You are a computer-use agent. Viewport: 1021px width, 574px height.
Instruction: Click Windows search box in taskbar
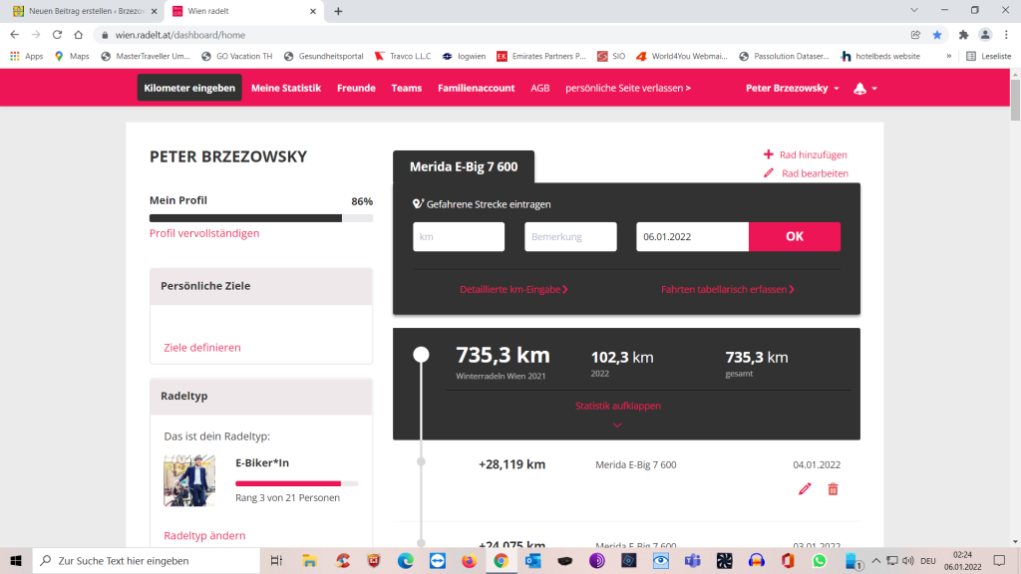coord(146,560)
